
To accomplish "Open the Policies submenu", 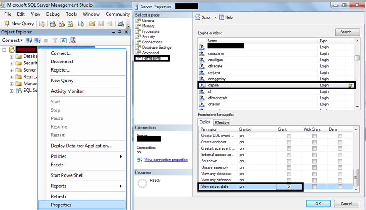I will [82, 156].
